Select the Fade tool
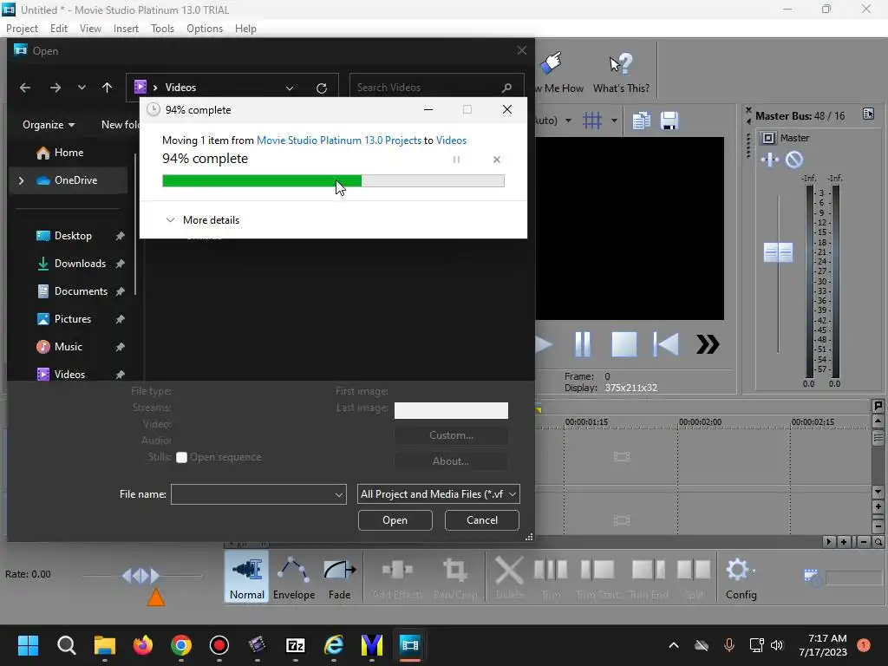 (340, 578)
